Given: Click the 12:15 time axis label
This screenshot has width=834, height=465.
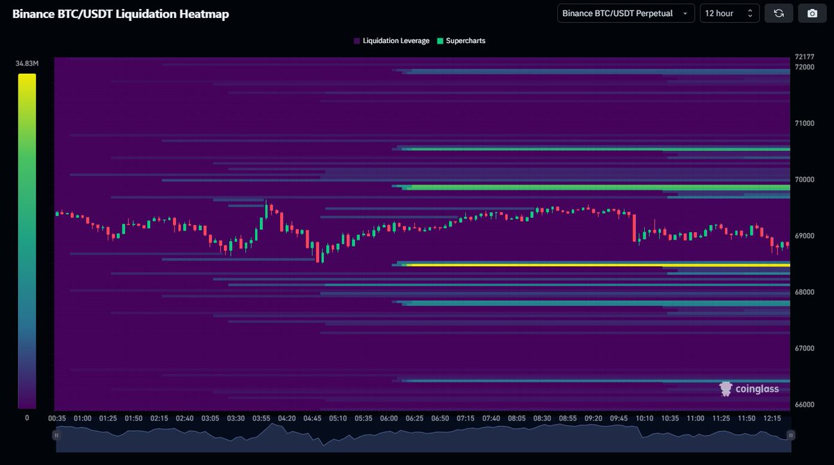Looking at the screenshot, I should coord(772,419).
